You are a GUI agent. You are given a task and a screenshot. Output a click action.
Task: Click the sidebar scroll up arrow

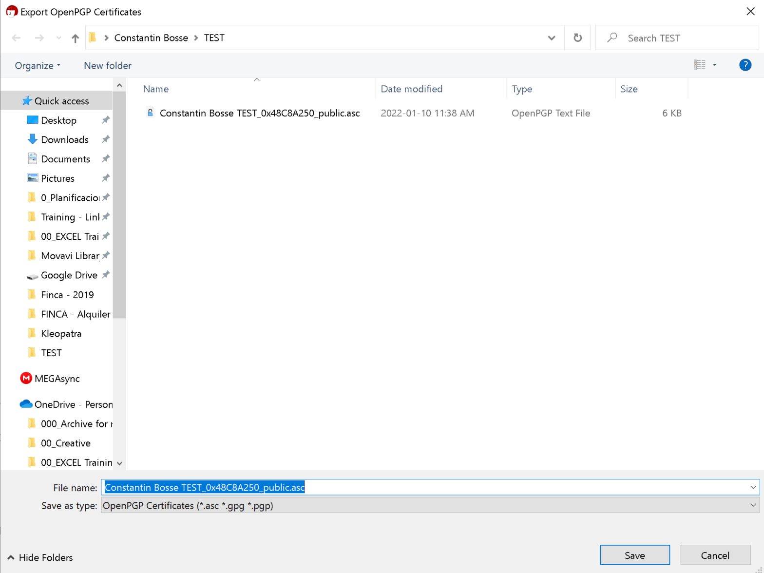coord(119,85)
